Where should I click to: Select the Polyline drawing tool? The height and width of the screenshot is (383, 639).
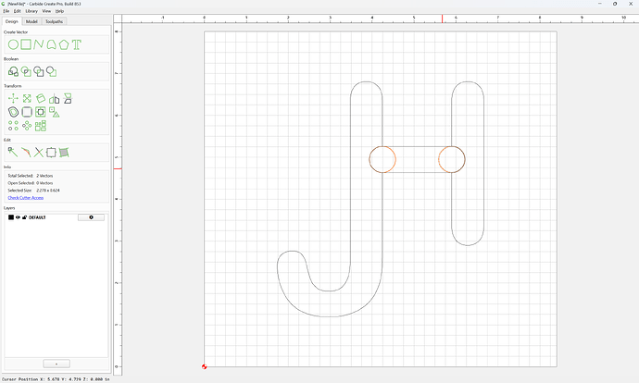point(38,44)
